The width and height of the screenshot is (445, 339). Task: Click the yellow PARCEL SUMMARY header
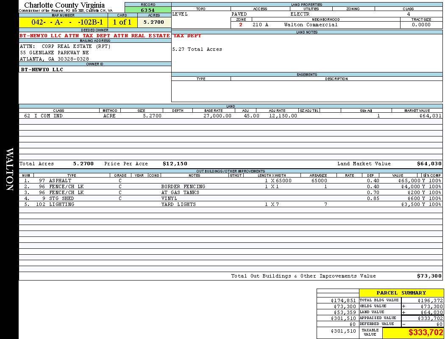(x=401, y=293)
